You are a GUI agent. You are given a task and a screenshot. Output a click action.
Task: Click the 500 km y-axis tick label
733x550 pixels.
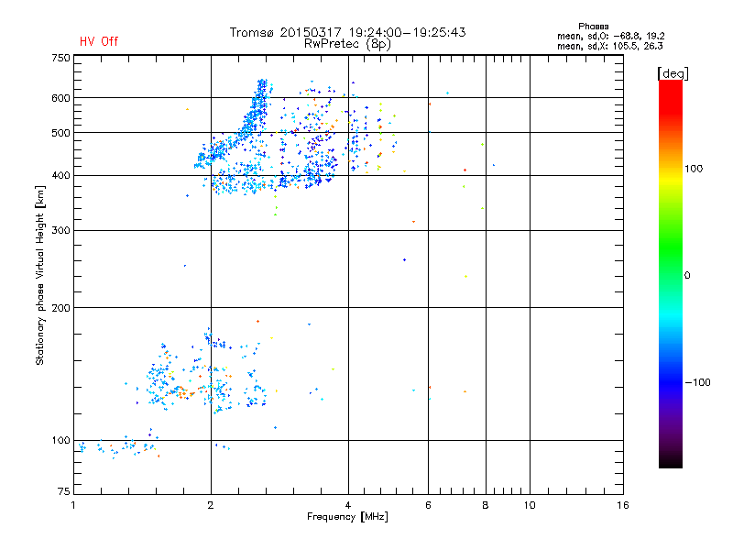(x=60, y=133)
